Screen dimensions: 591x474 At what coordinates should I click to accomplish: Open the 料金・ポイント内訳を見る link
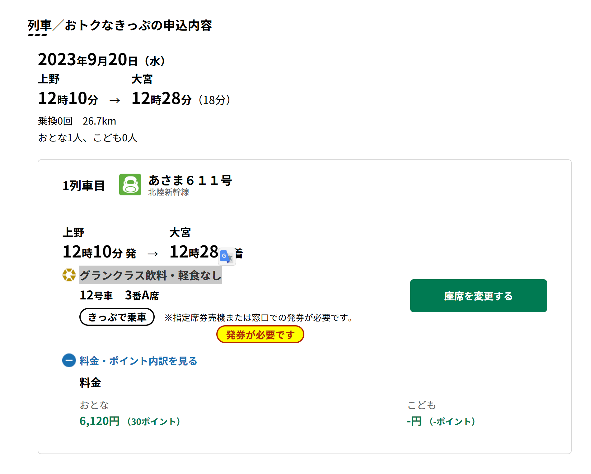point(138,361)
